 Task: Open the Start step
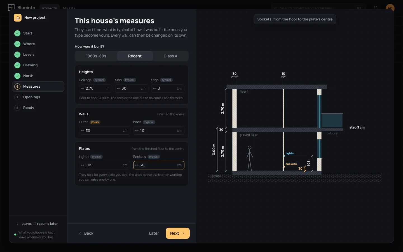(x=38, y=33)
